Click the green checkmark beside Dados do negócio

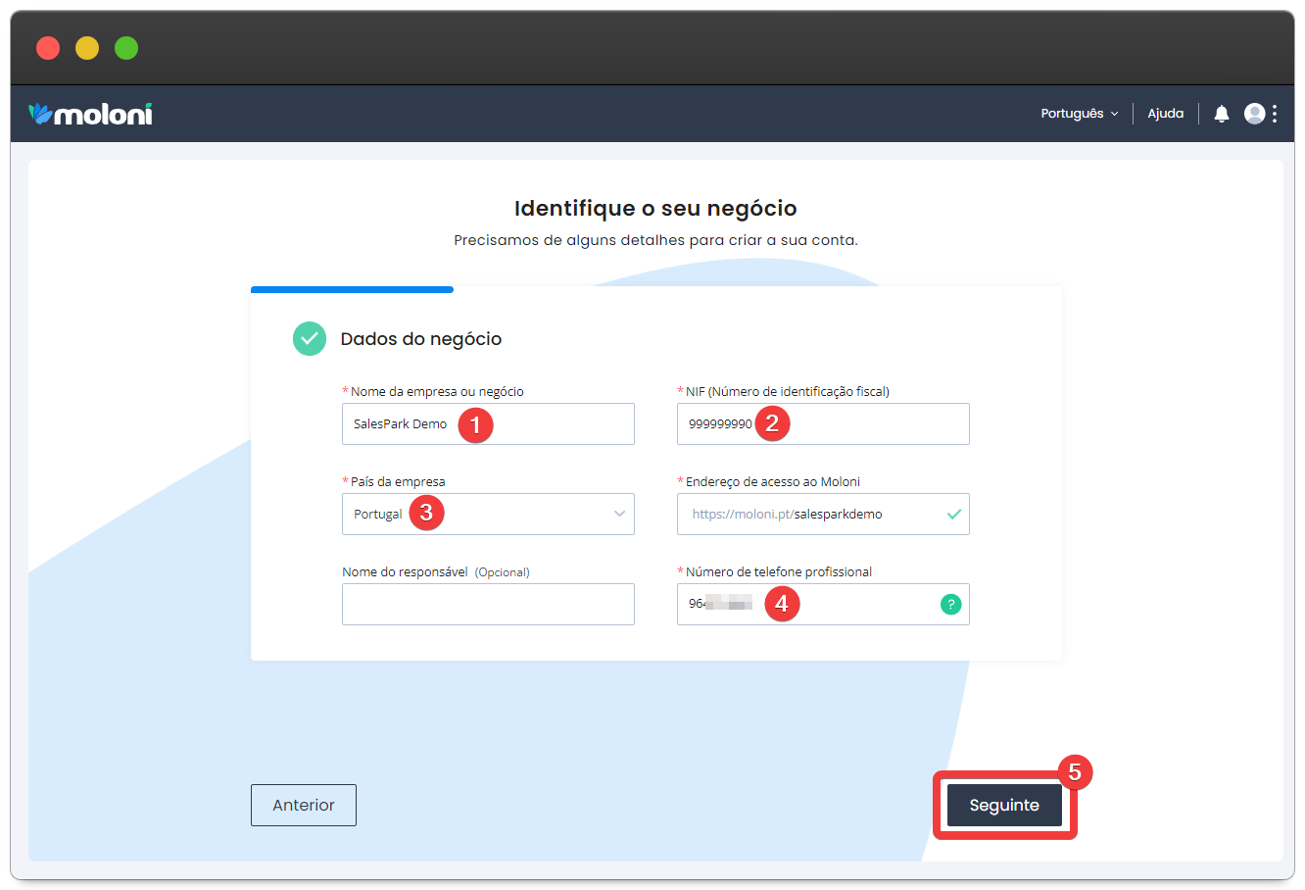click(x=310, y=338)
